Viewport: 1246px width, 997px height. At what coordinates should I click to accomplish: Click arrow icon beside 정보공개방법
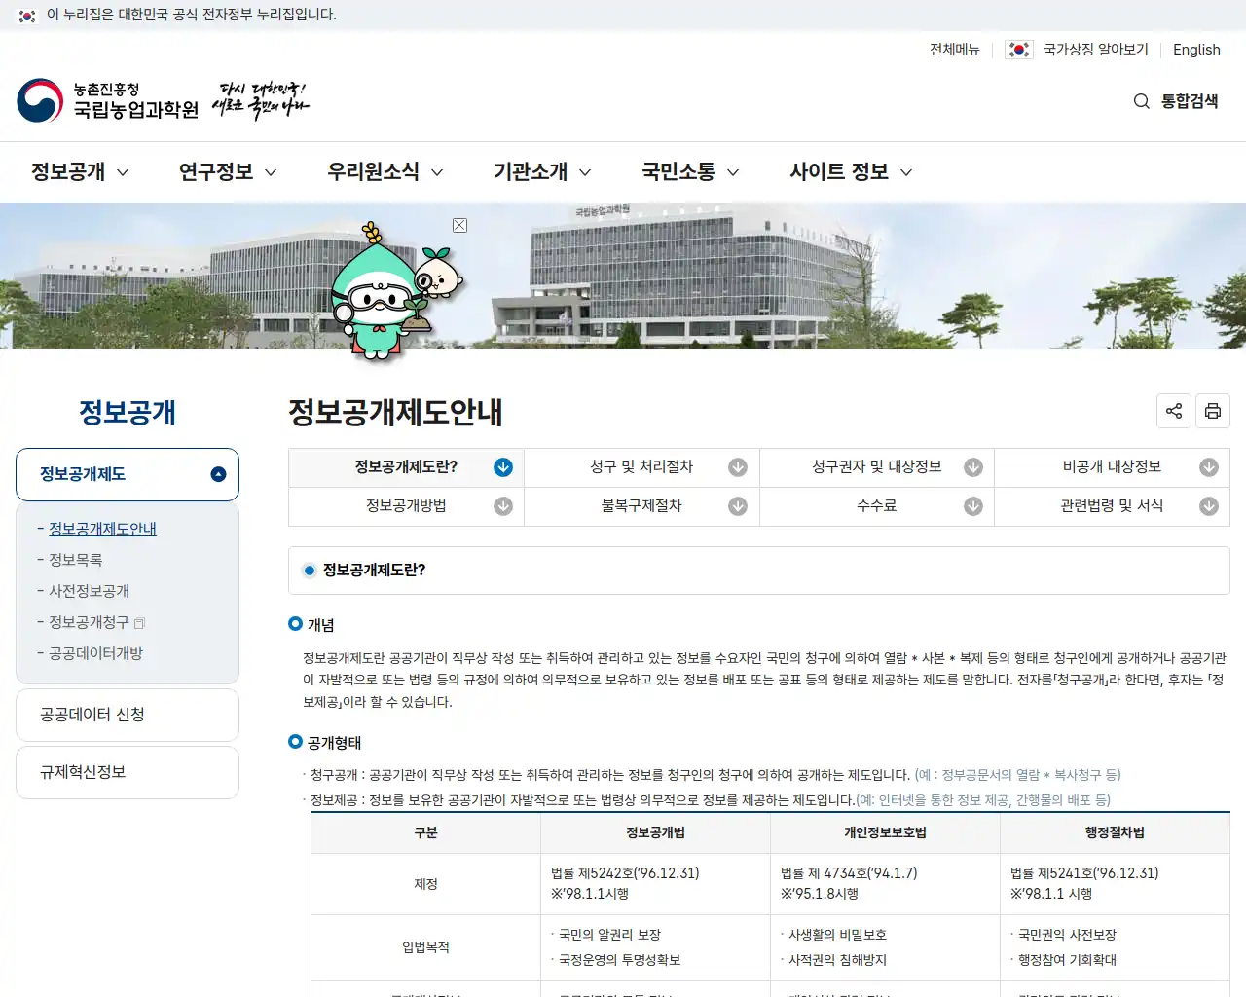tap(503, 506)
